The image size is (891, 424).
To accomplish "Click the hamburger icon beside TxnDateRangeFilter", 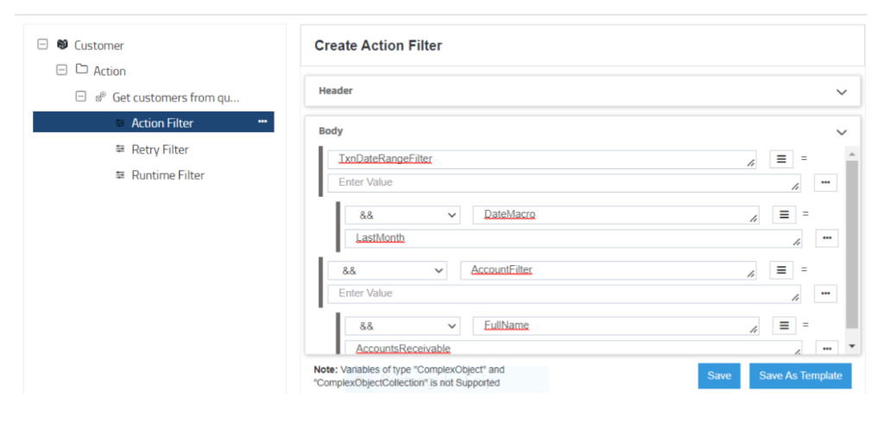I will tap(780, 160).
